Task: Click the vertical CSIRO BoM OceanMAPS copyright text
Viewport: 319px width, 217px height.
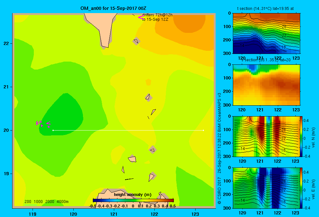Action: (x=219, y=148)
